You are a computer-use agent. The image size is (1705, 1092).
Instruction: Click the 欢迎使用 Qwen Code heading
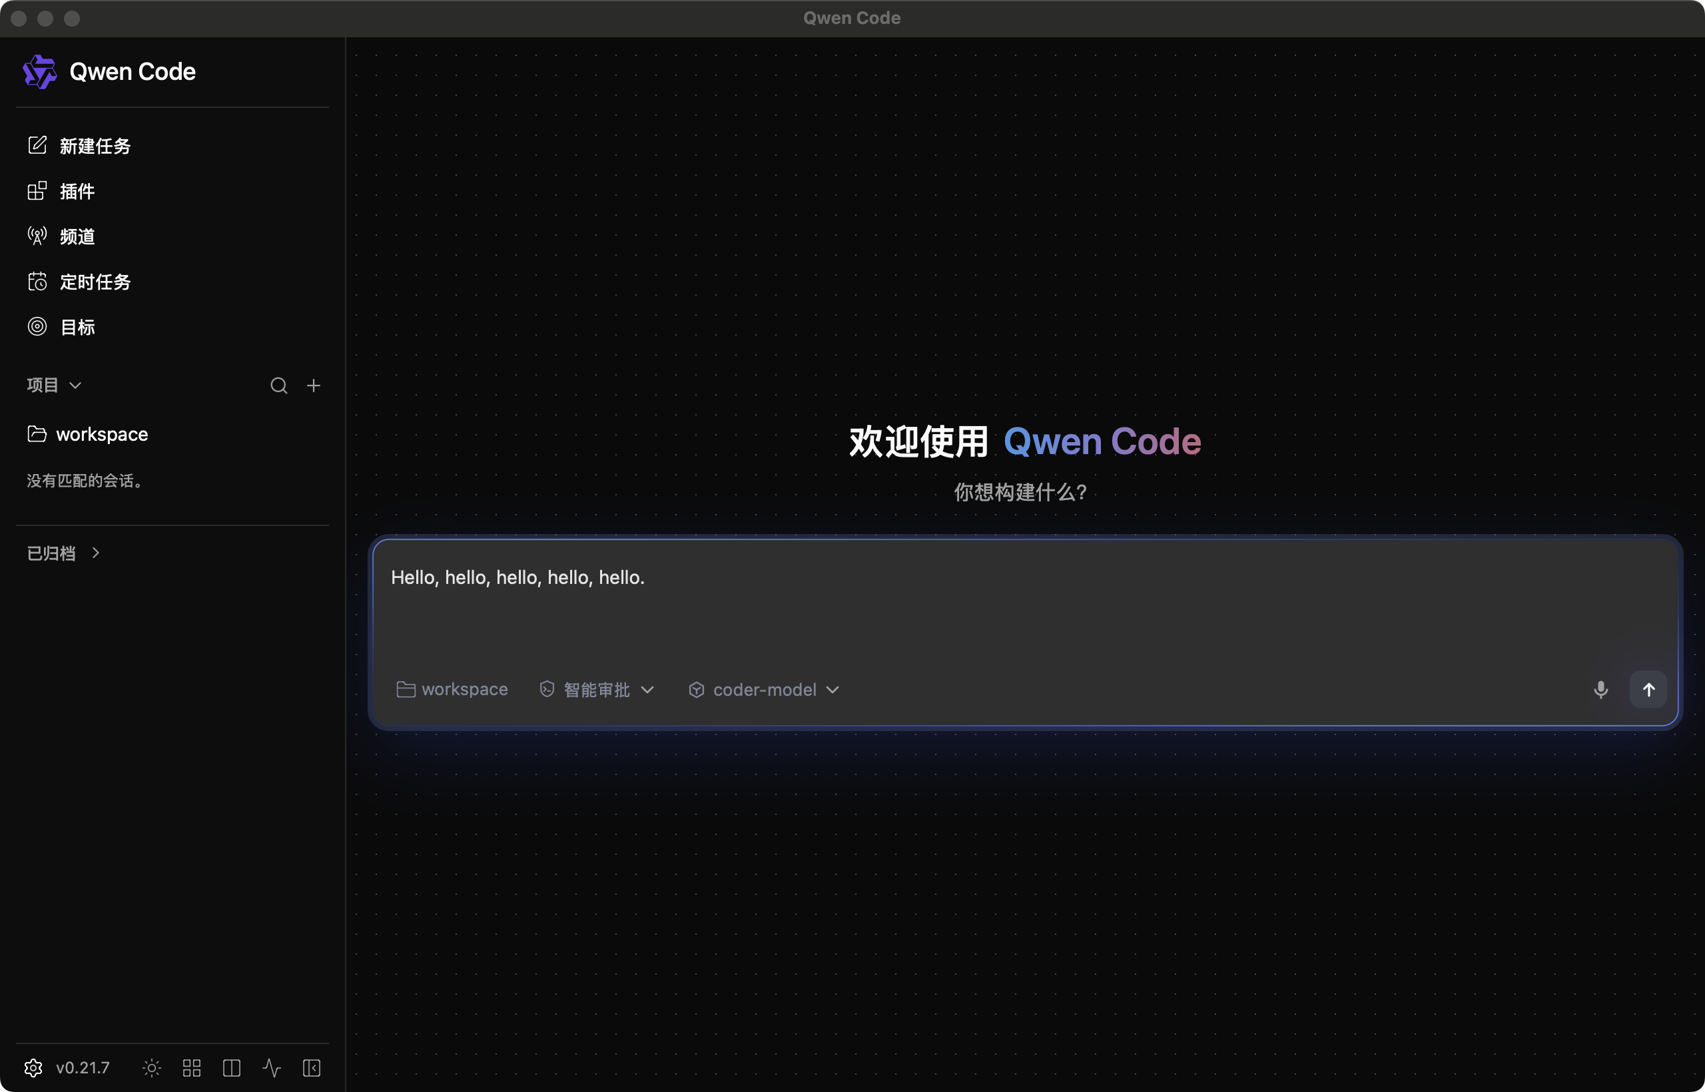coord(1025,441)
